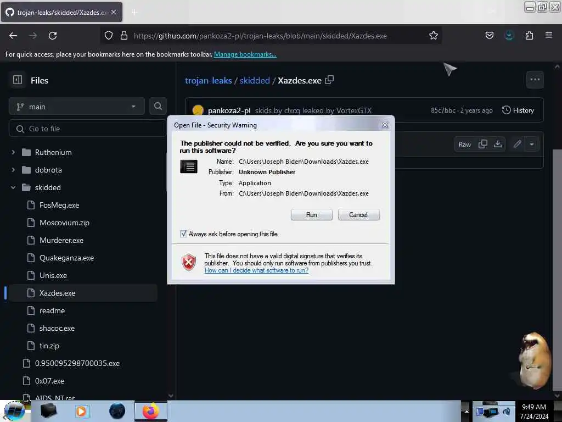The width and height of the screenshot is (562, 422).
Task: Click the edit pencil icon
Action: tap(517, 144)
